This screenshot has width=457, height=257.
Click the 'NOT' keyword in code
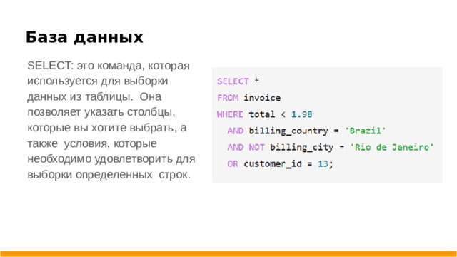[256, 148]
